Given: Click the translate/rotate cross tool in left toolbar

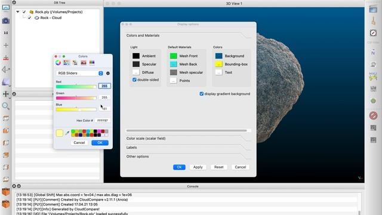Looking at the screenshot, I should (x=5, y=94).
